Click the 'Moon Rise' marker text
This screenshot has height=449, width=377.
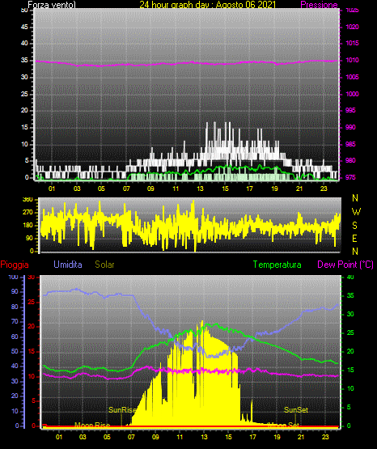(92, 425)
